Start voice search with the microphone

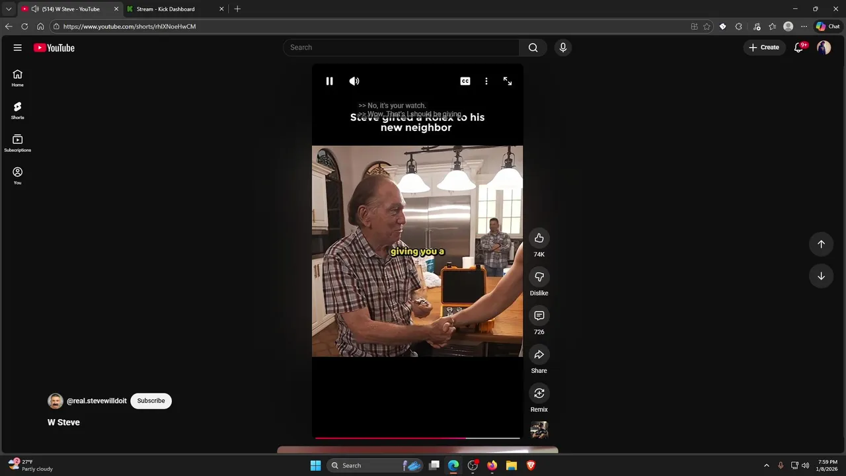pos(563,48)
